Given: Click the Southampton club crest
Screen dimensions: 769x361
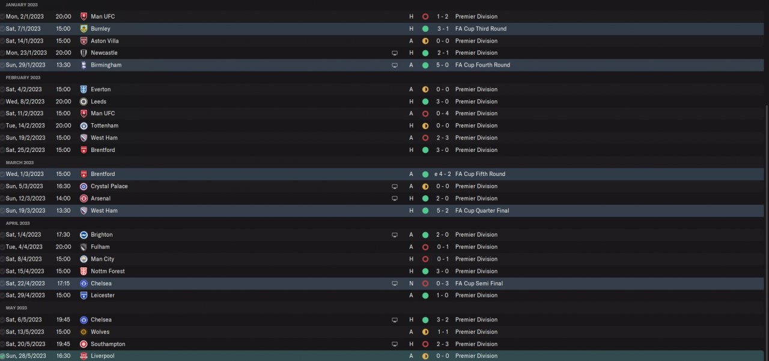Looking at the screenshot, I should [x=84, y=344].
